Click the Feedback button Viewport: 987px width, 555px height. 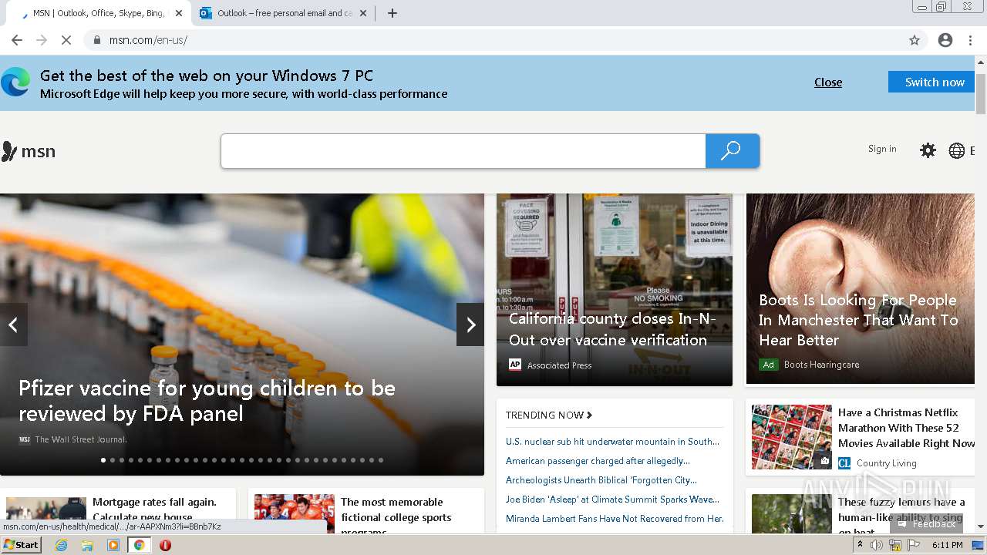pyautogui.click(x=926, y=523)
